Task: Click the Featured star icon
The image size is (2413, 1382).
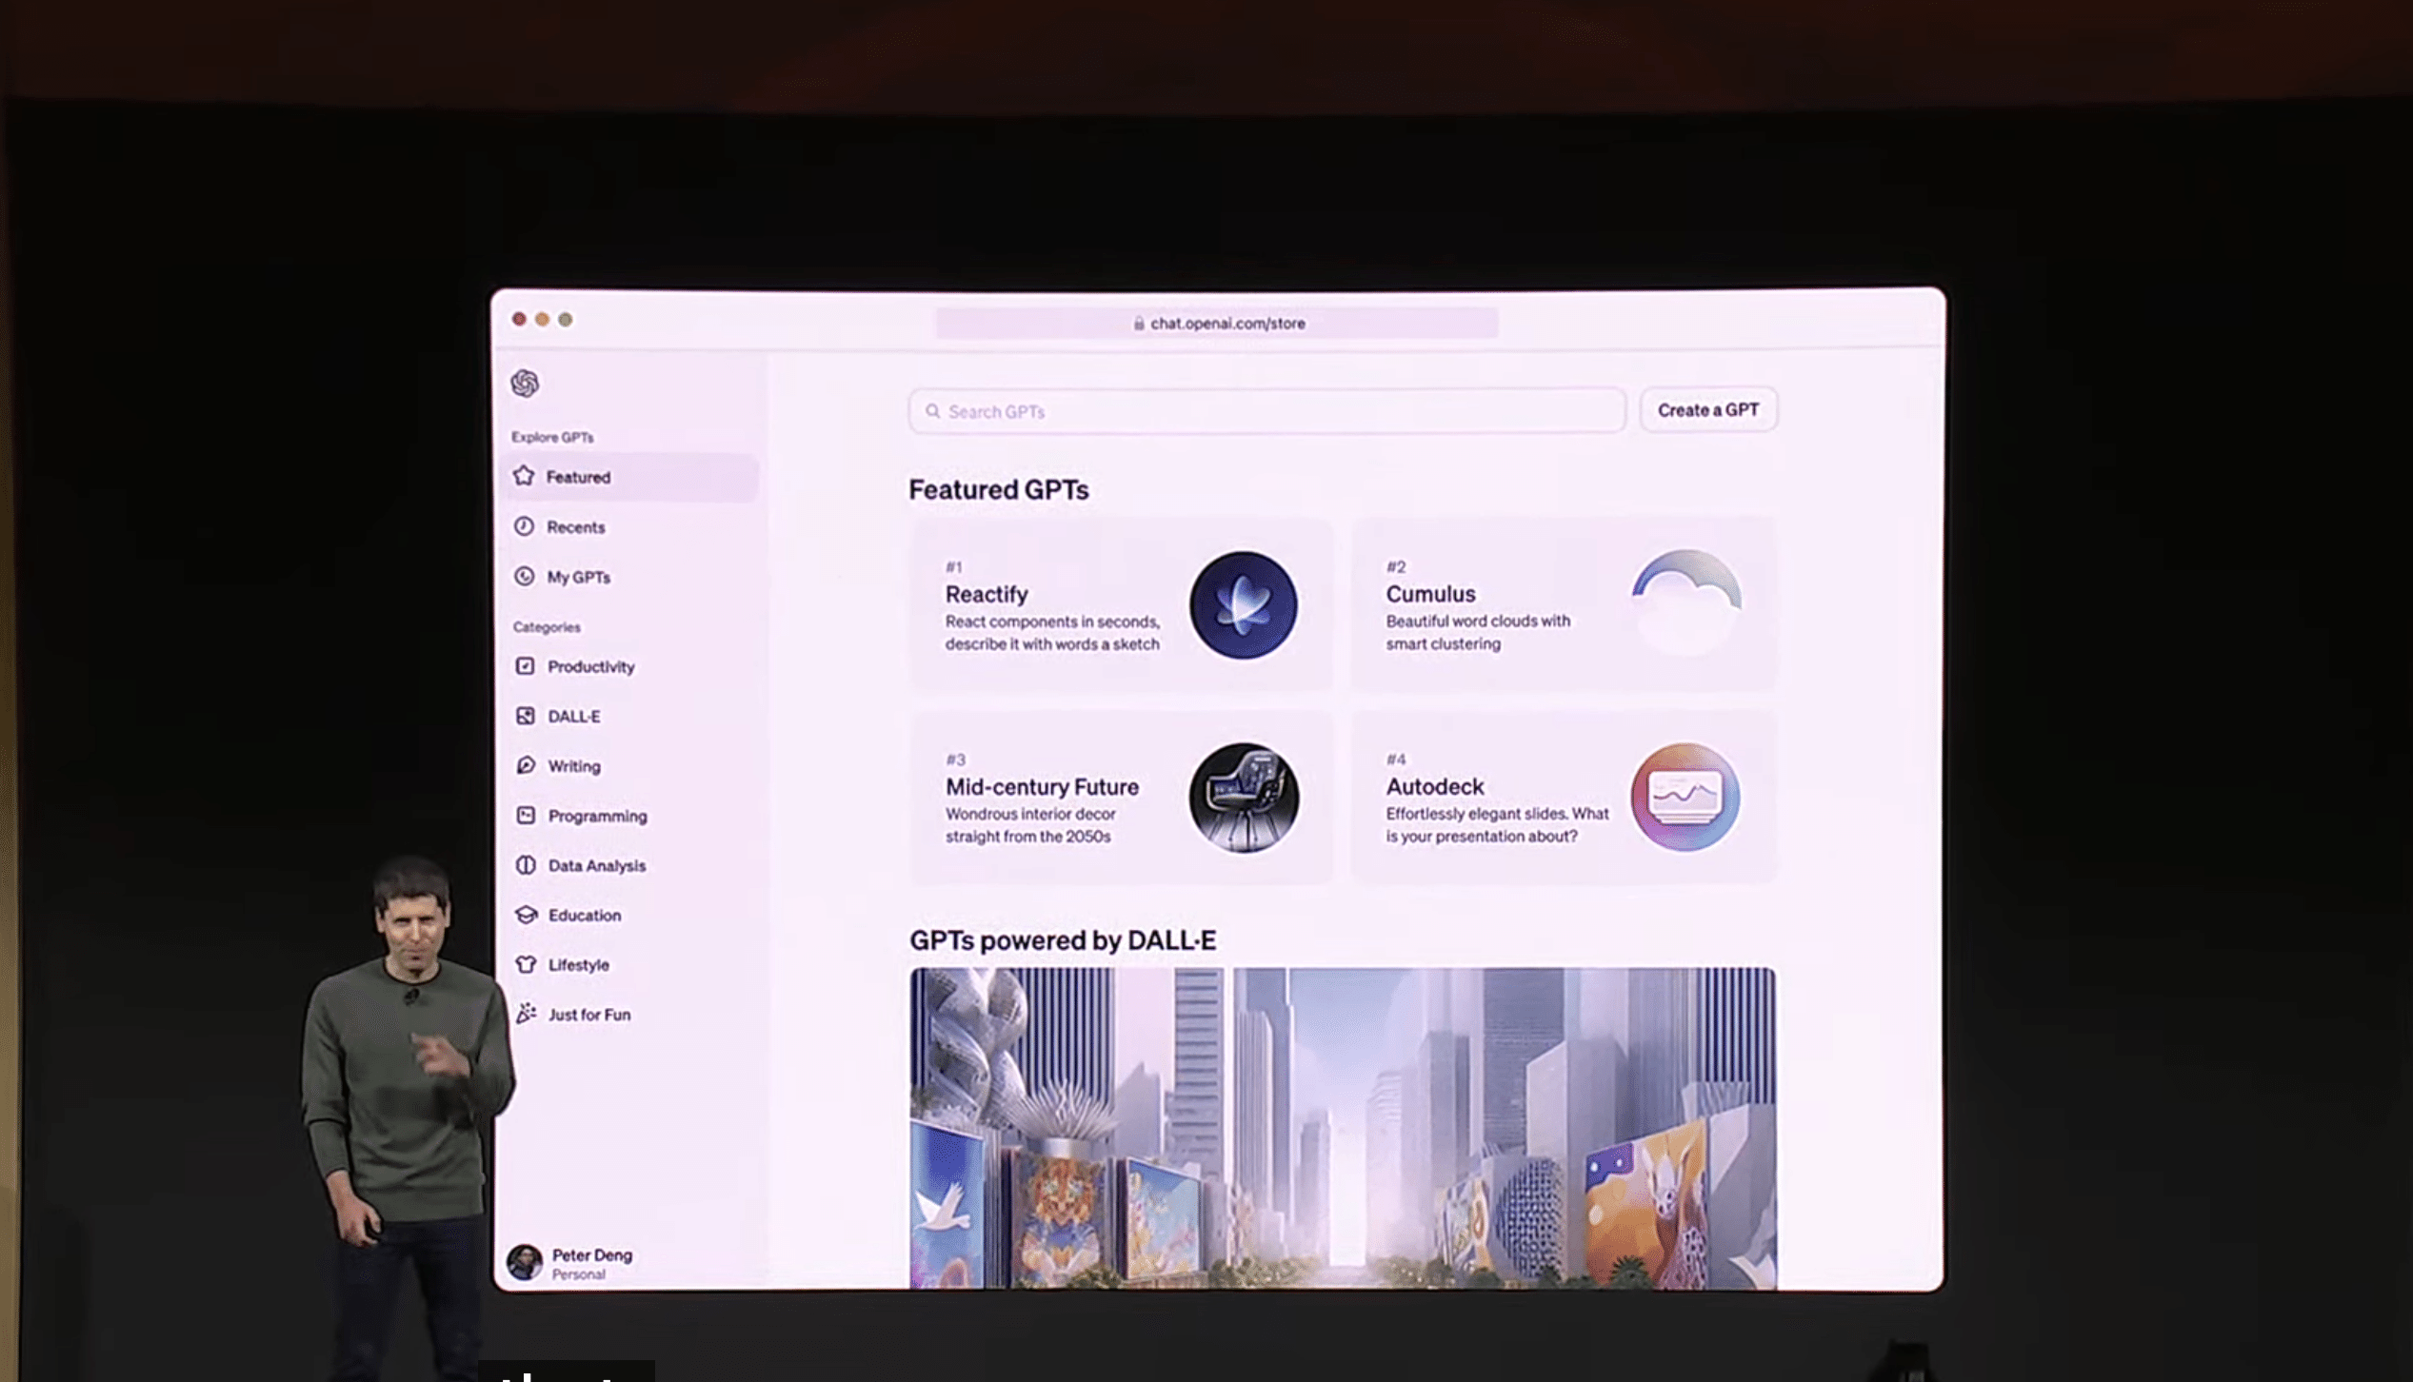Action: pos(524,476)
